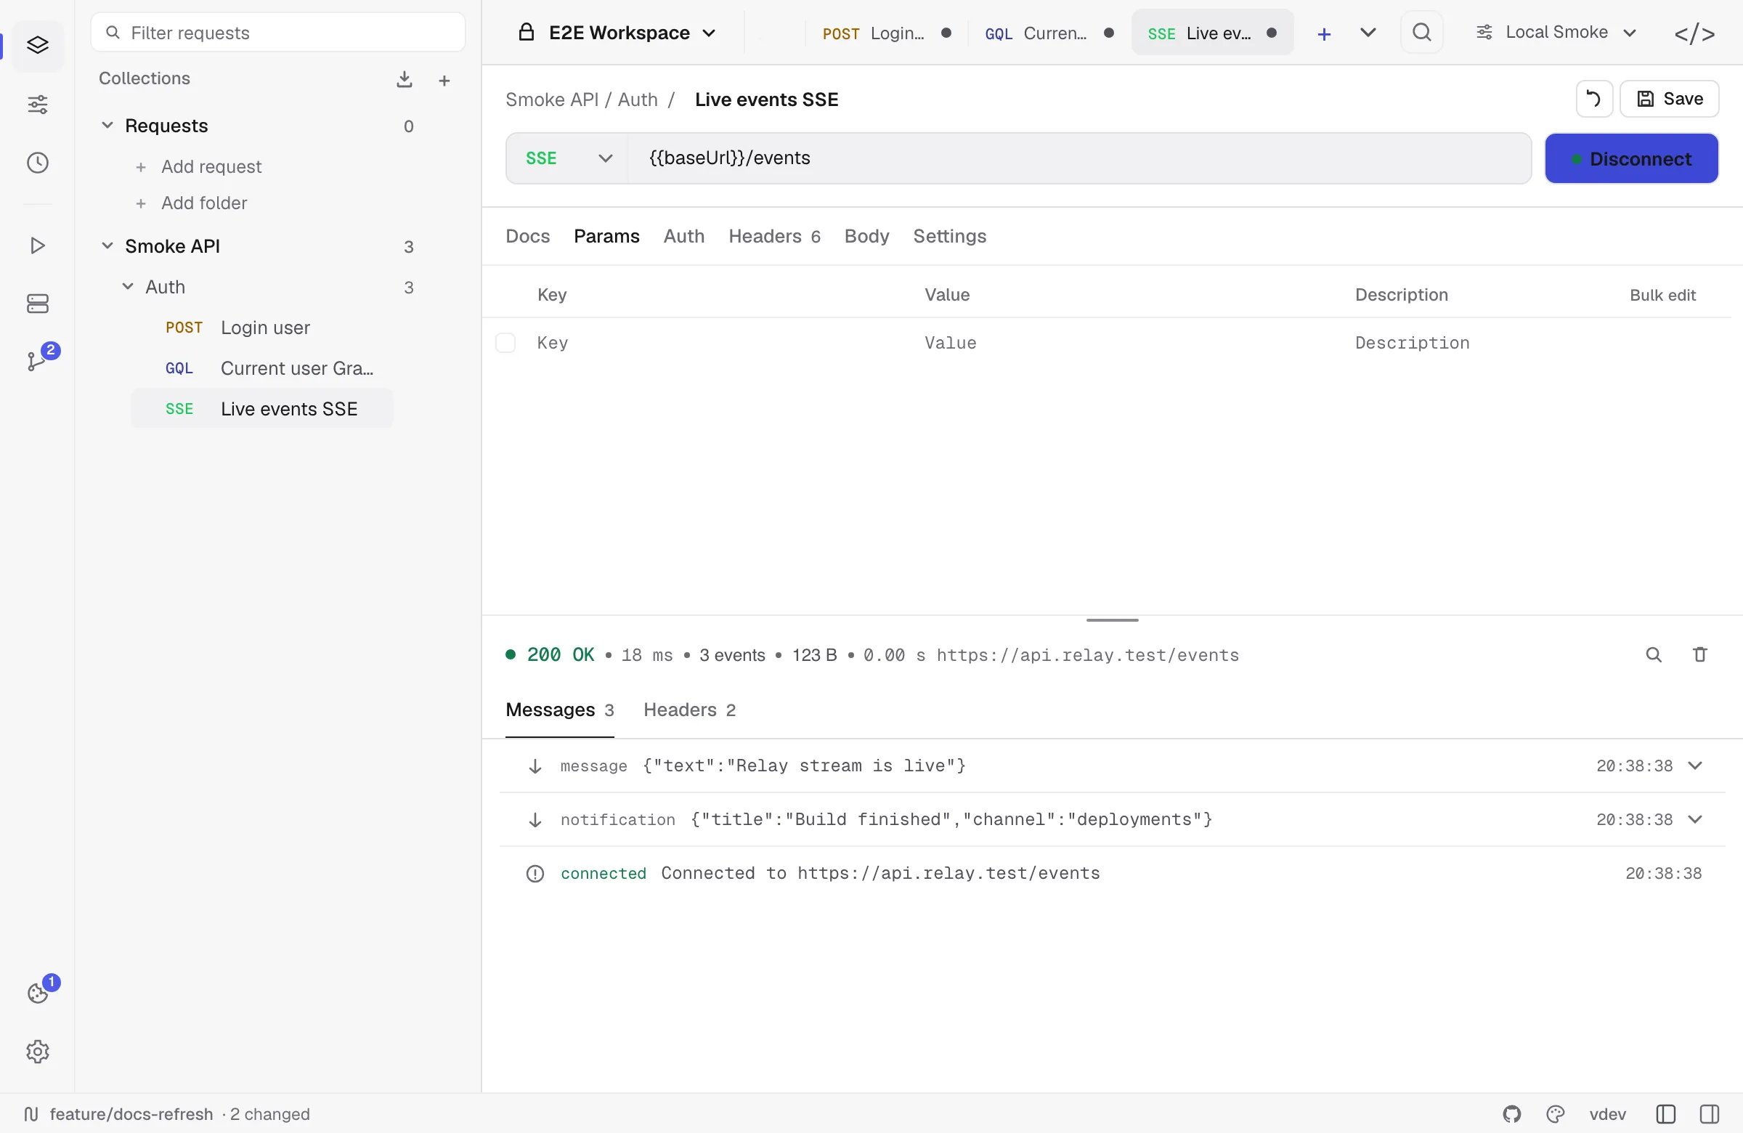The image size is (1743, 1133).
Task: Toggle the right panel layout icon
Action: (1710, 1114)
